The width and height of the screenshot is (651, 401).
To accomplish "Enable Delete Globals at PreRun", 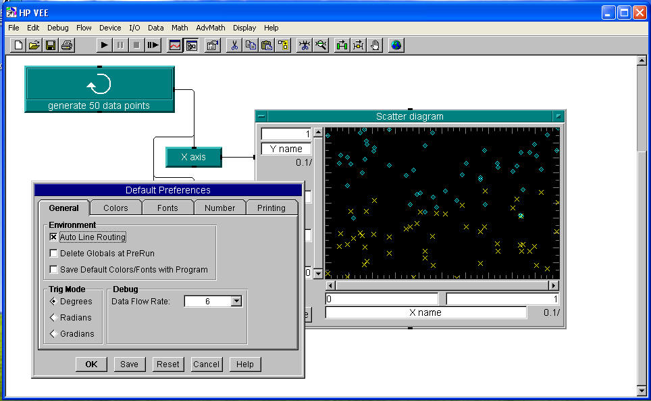I will (x=54, y=254).
